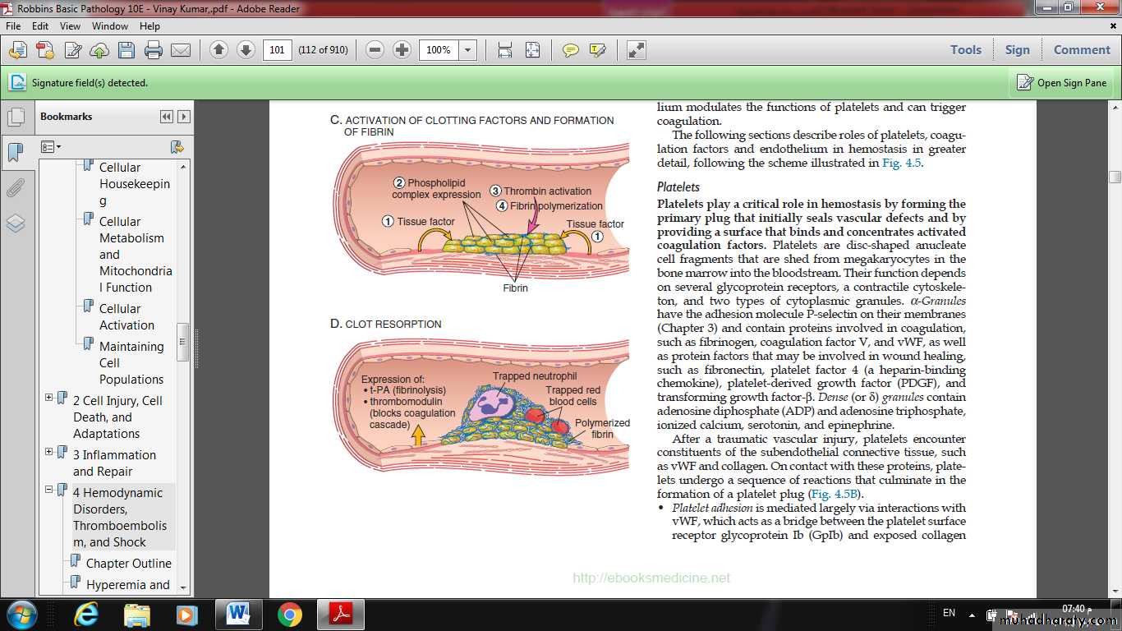Image resolution: width=1122 pixels, height=631 pixels.
Task: Toggle fit-width scrolling mode
Action: (x=505, y=50)
